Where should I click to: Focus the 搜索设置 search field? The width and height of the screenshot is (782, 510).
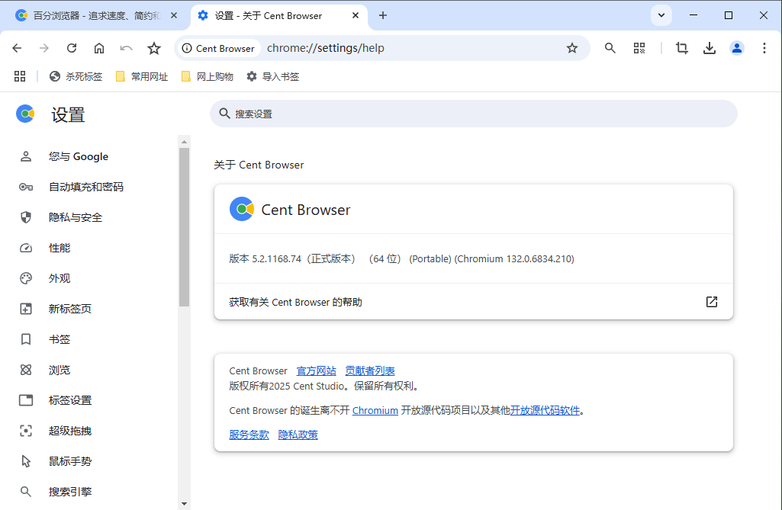click(x=473, y=114)
